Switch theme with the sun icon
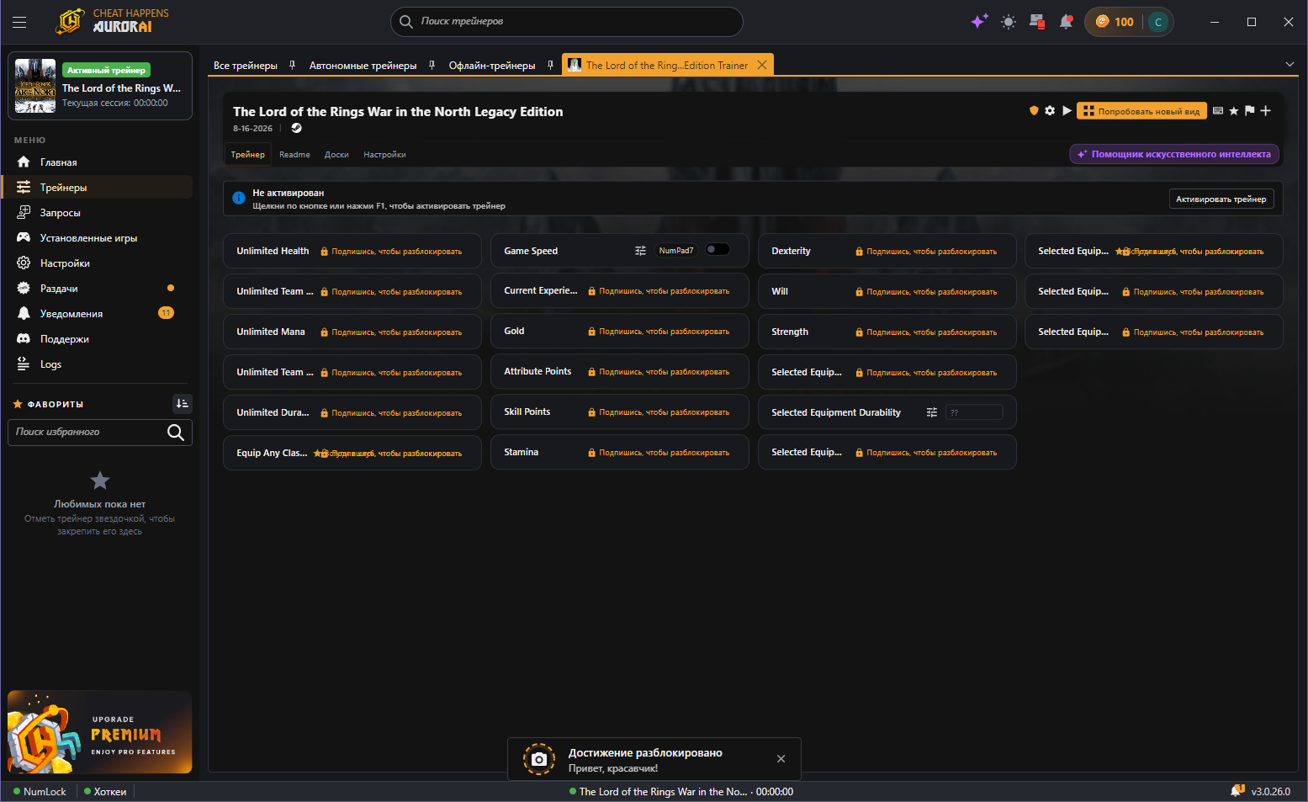This screenshot has width=1308, height=802. (x=1009, y=22)
